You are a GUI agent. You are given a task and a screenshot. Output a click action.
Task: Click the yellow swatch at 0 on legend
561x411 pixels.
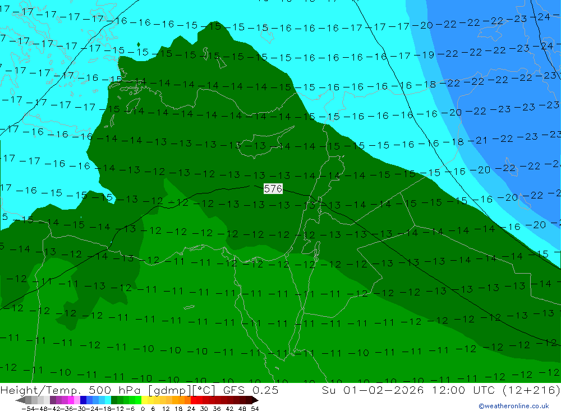click(x=144, y=400)
